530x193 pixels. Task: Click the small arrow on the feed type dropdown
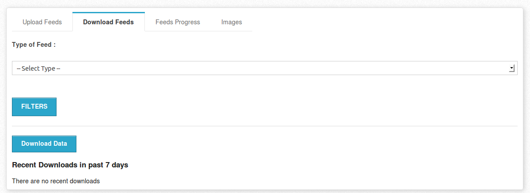click(512, 68)
